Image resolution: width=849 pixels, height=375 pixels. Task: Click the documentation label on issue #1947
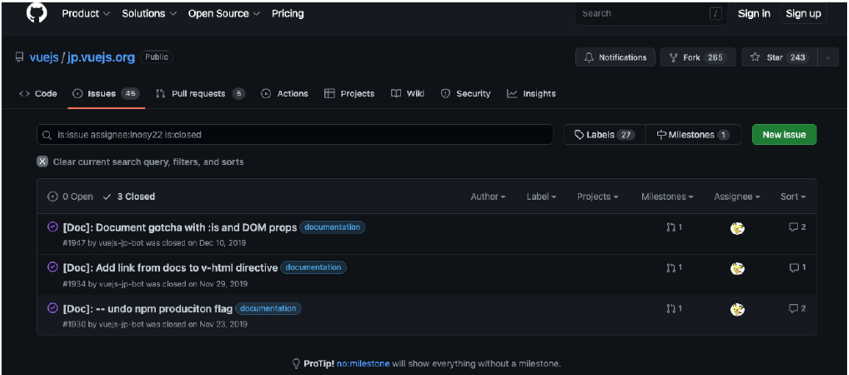click(x=332, y=227)
